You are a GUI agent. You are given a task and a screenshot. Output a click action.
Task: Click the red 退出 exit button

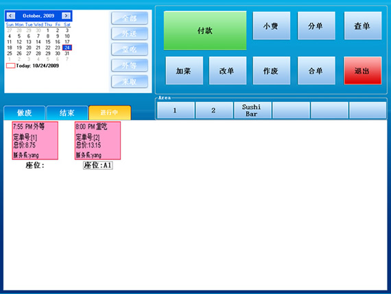[x=363, y=71]
